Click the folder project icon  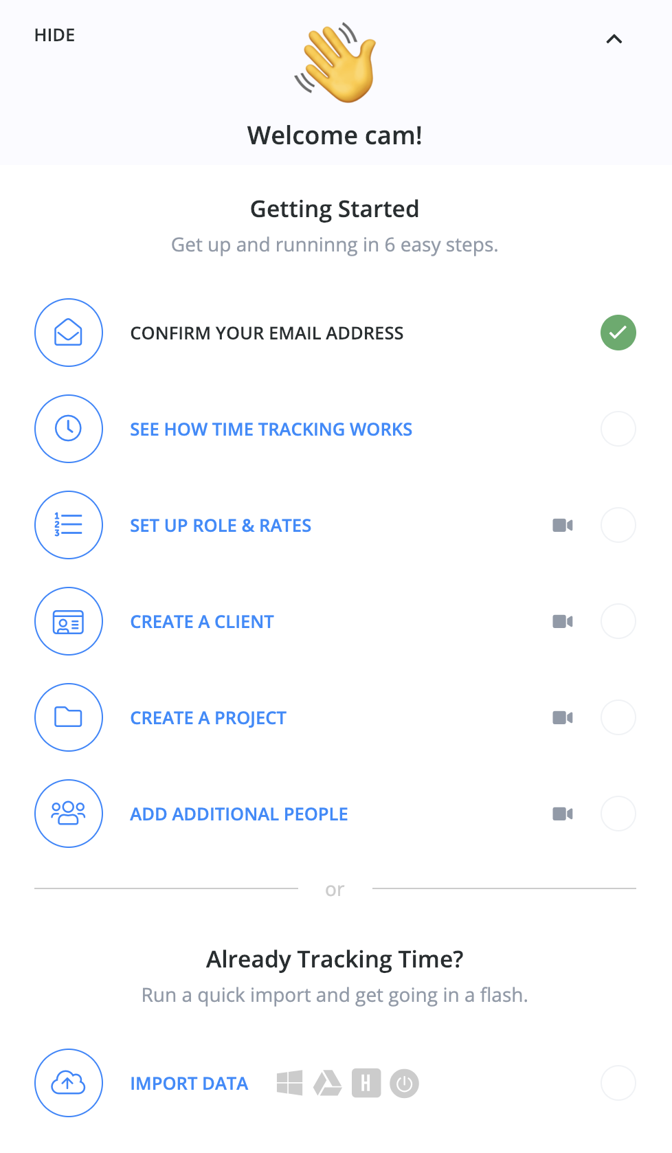pos(69,717)
